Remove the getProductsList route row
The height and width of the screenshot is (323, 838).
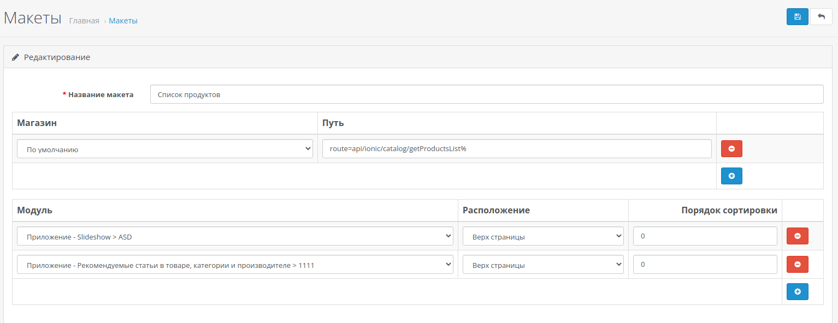(731, 148)
